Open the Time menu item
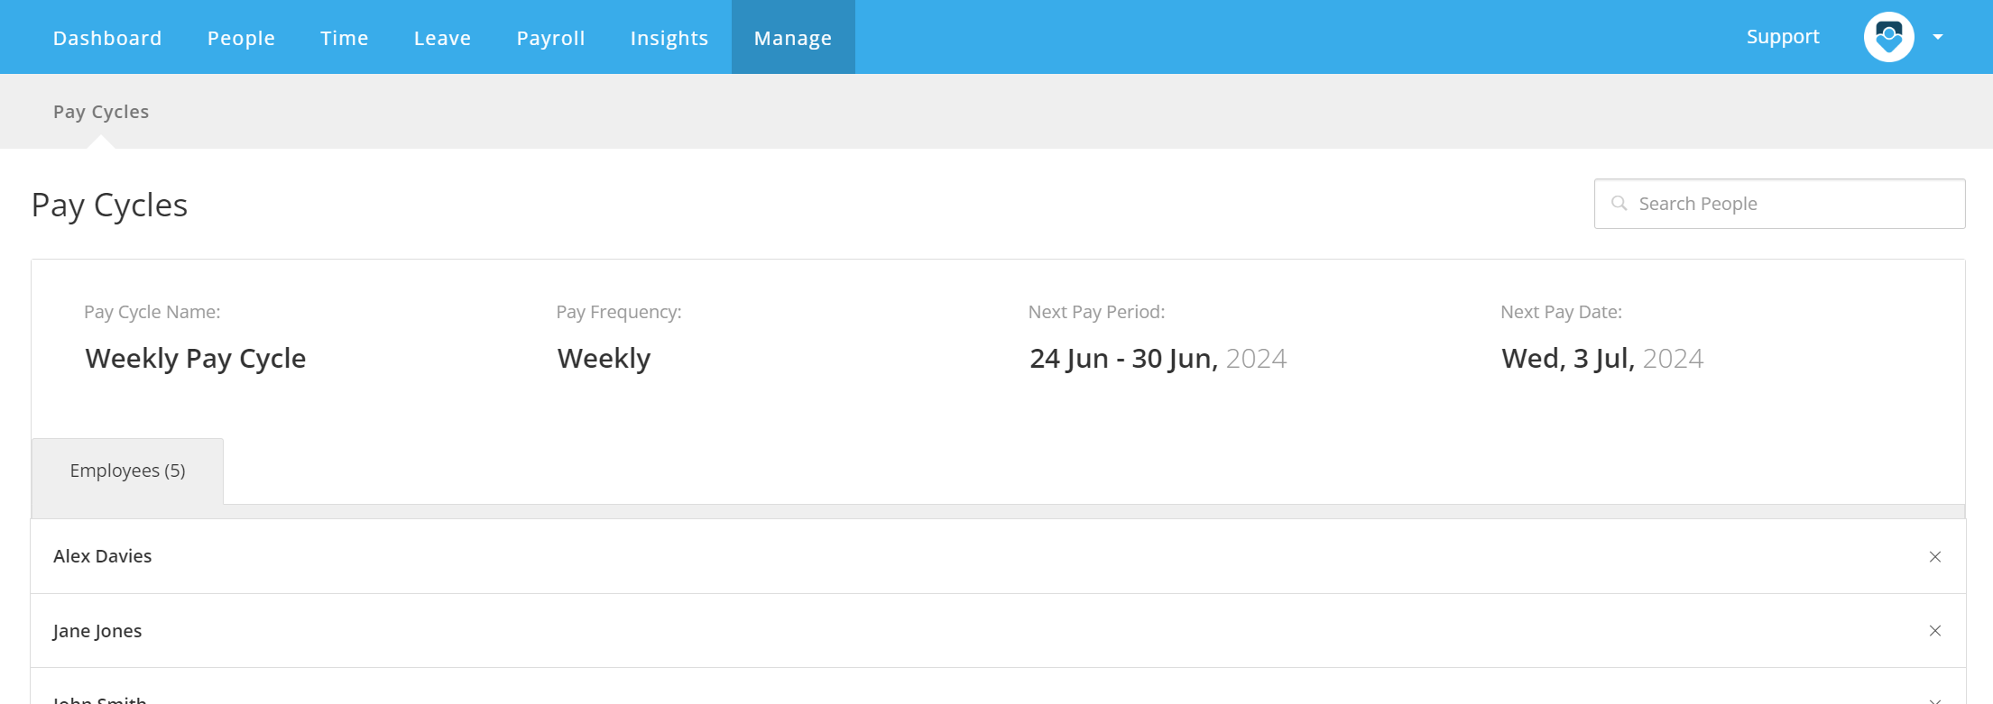Image resolution: width=1993 pixels, height=704 pixels. tap(345, 38)
